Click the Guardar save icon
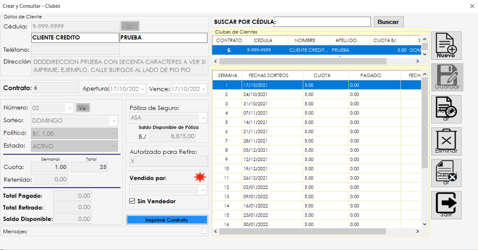Image resolution: width=478 pixels, height=250 pixels. click(447, 77)
